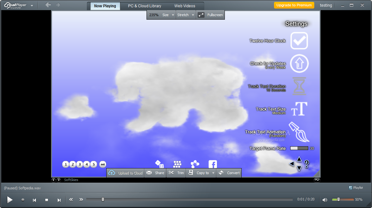Open the Trim scissors tool
Screen dimensions: 372x208
coord(176,173)
